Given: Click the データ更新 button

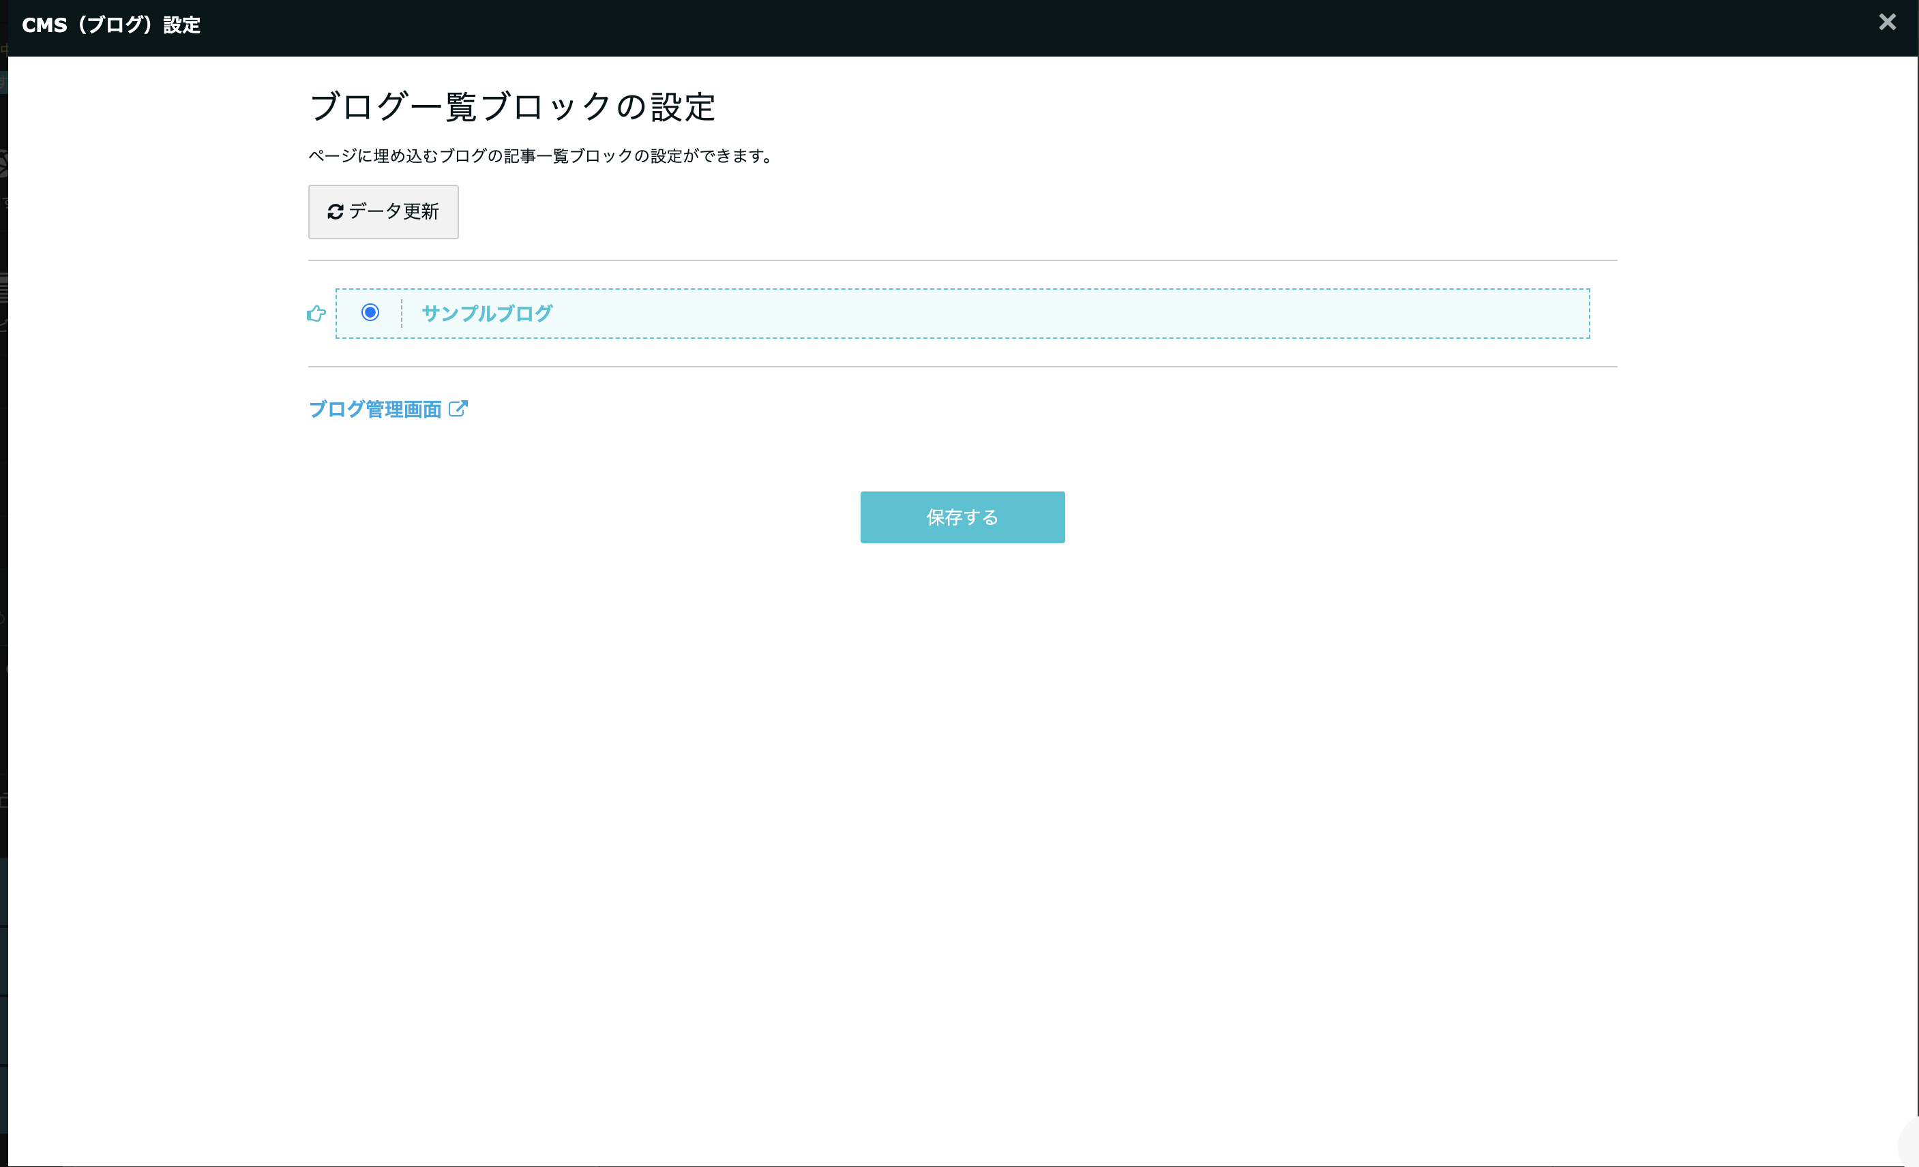Looking at the screenshot, I should 383,212.
